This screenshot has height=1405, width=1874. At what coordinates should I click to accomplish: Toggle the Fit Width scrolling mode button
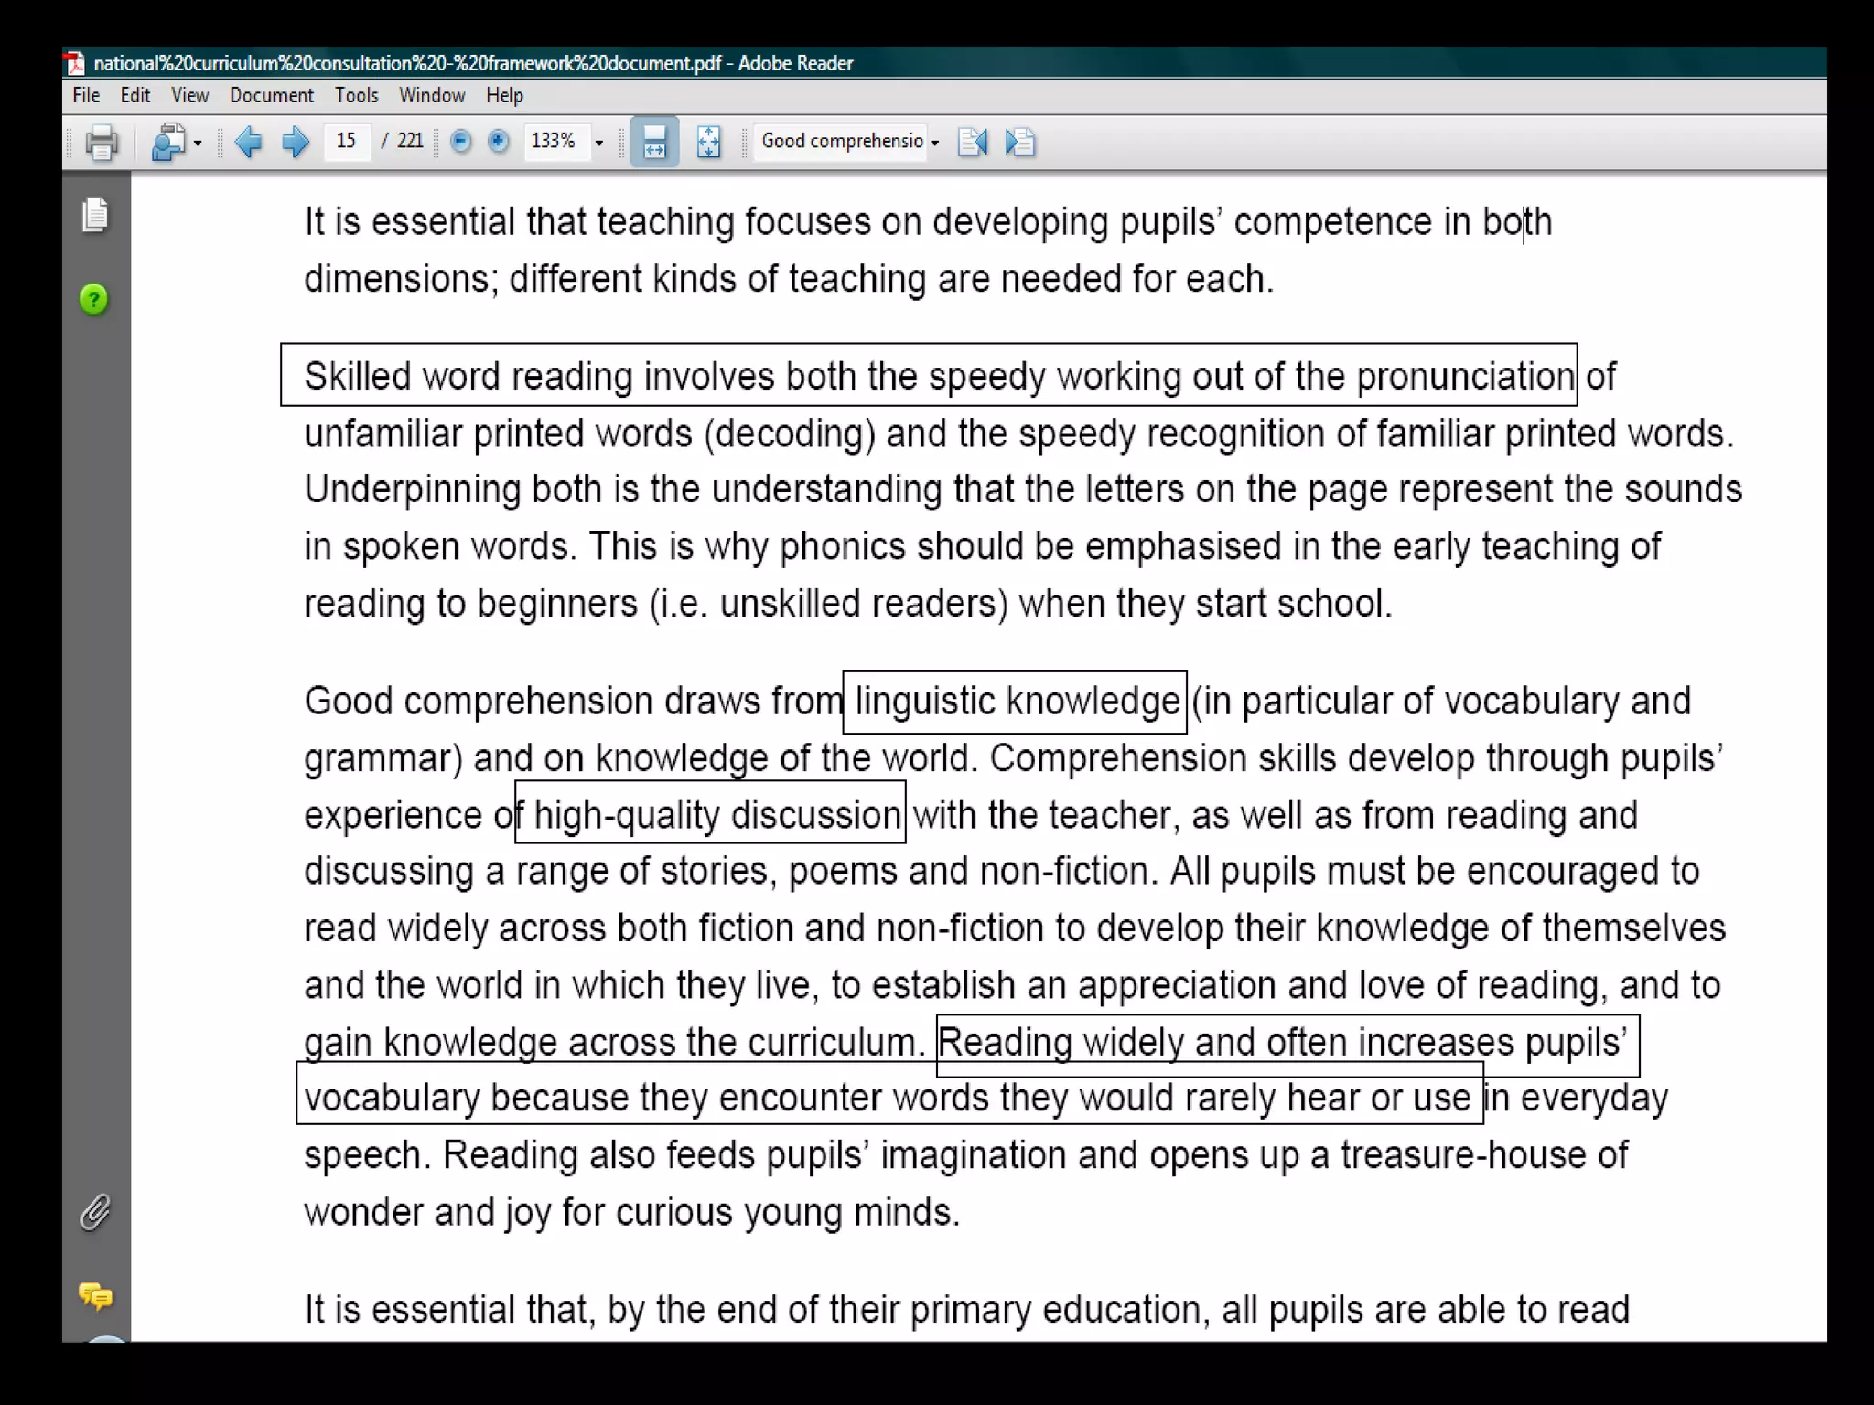pos(654,142)
